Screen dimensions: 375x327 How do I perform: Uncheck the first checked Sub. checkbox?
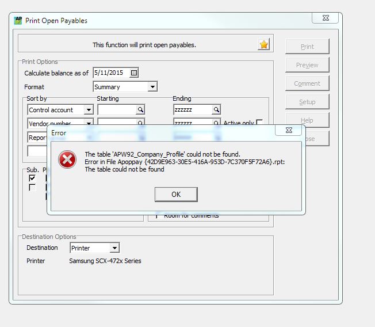[x=32, y=178]
